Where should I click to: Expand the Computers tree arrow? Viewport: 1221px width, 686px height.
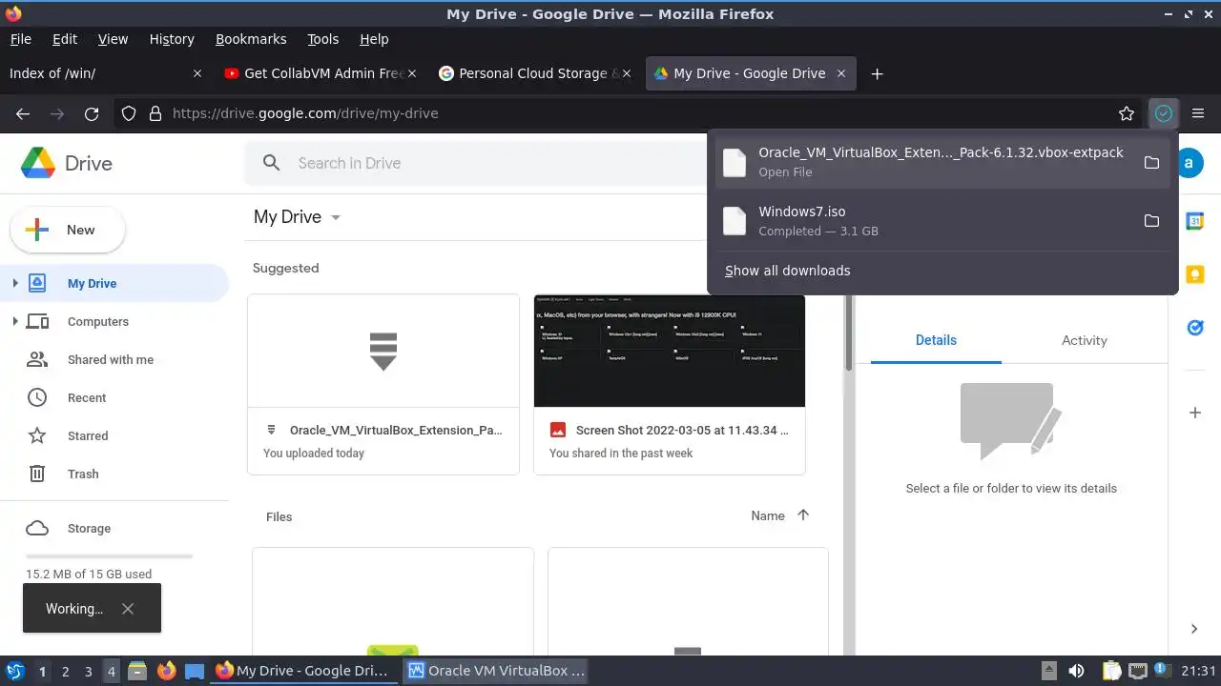14,321
